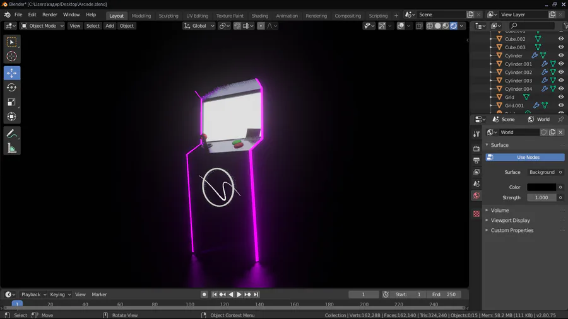Switch to the UV Editing workspace tab
Viewport: 568px width, 319px height.
click(197, 16)
